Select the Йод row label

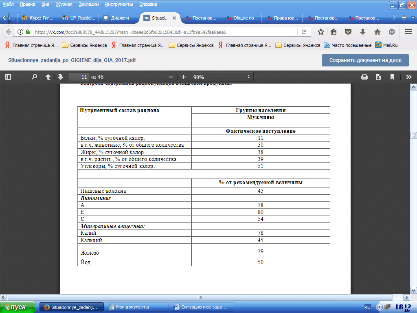(x=86, y=262)
